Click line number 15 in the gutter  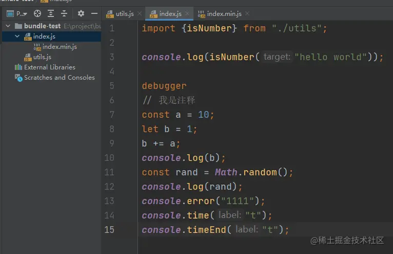tap(109, 230)
